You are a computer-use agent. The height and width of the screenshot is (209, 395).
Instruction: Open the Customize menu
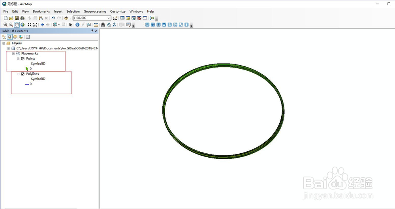[x=118, y=11]
